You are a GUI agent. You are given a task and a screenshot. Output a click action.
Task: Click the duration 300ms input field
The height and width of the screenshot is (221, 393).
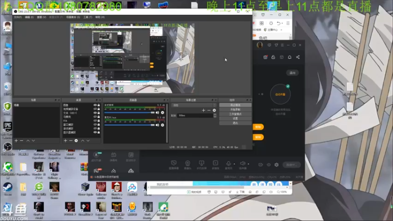click(195, 115)
